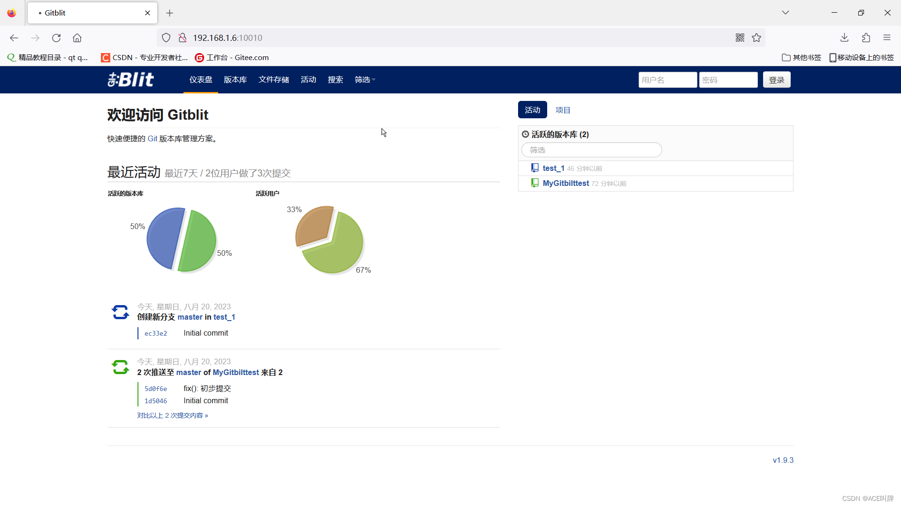Click the clock icon next to 活跃的版本库
The height and width of the screenshot is (506, 901).
coord(526,134)
